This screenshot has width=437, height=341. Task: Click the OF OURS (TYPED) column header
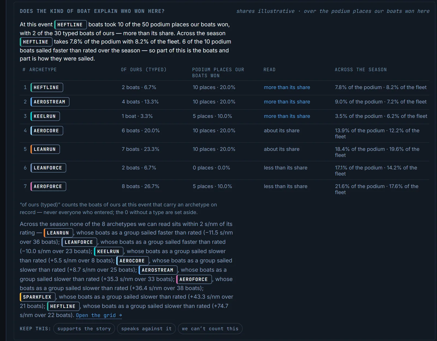[144, 70]
